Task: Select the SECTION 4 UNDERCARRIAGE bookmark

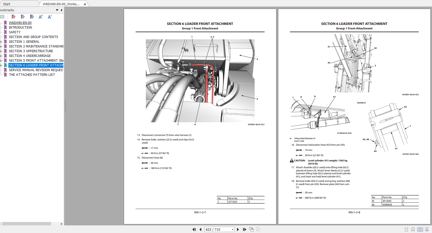Action: pyautogui.click(x=30, y=56)
